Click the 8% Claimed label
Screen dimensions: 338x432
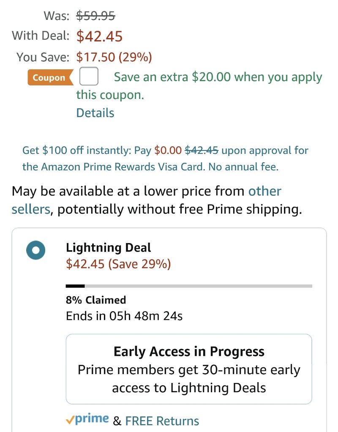point(96,300)
